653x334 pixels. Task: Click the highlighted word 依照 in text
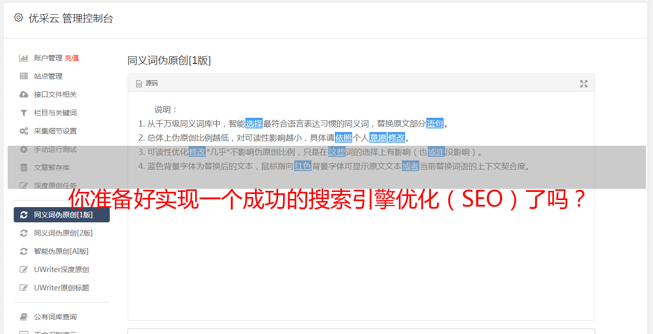(344, 138)
